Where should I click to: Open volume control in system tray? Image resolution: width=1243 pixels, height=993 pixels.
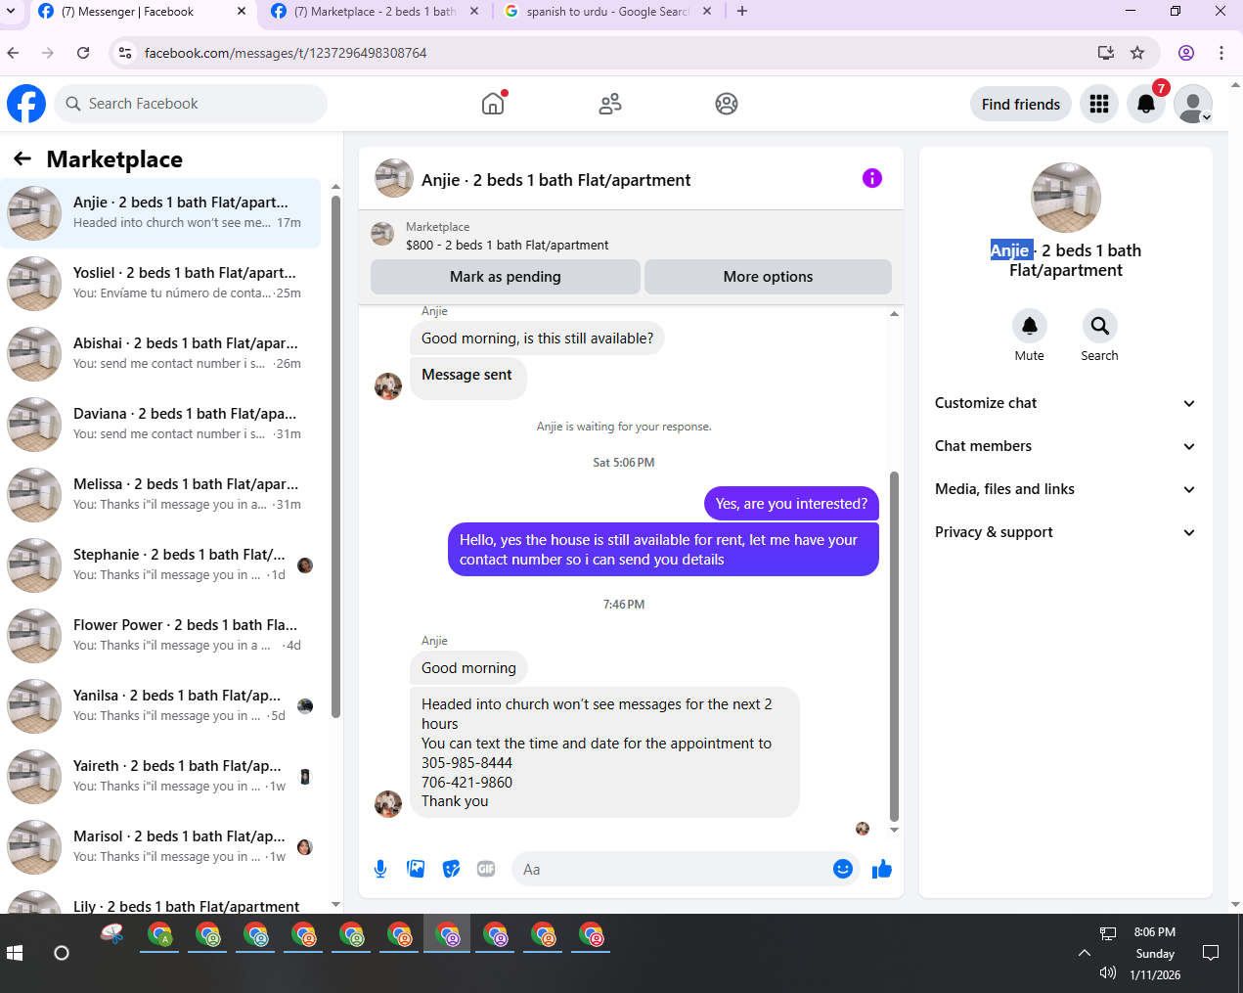[1108, 972]
